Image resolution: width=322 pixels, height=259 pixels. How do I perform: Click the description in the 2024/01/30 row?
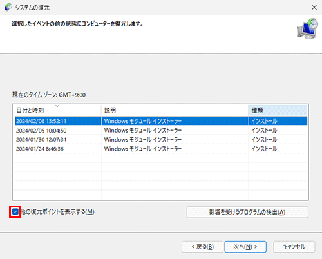[143, 140]
